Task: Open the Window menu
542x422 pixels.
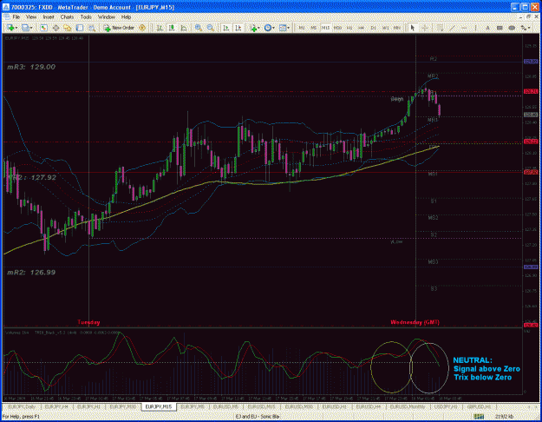Action: point(107,17)
